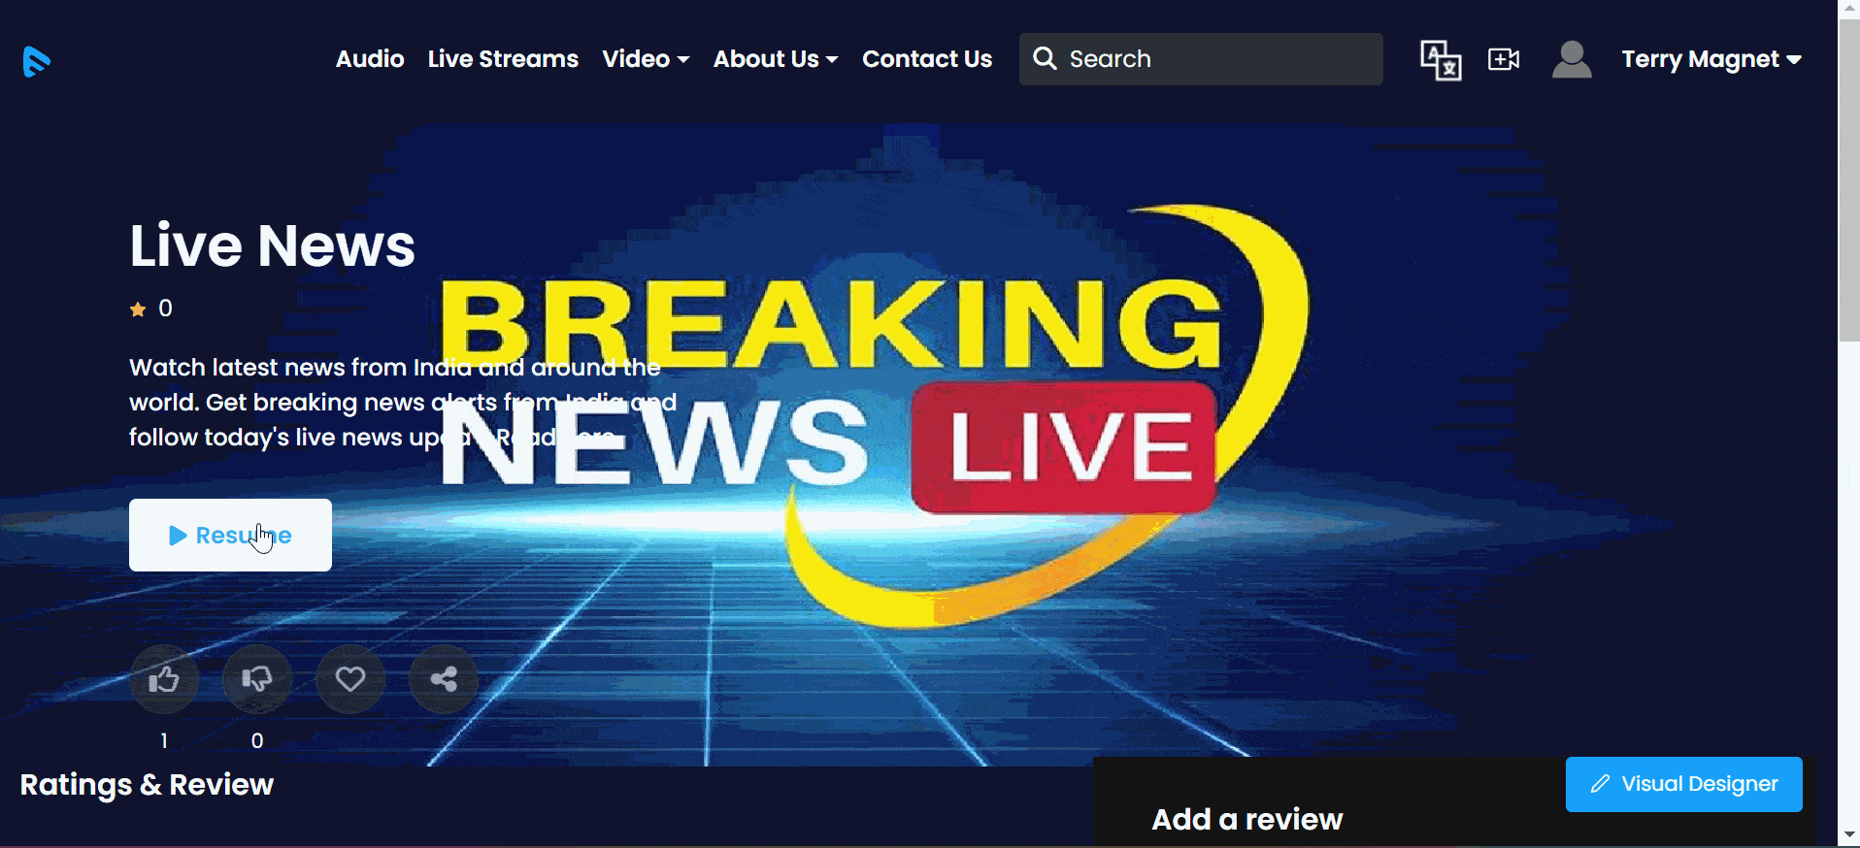Open the Terry Magnet account dropdown

(1711, 59)
